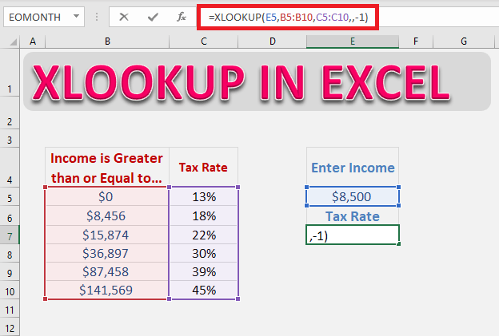The height and width of the screenshot is (336, 499).
Task: Select the $15,874 income cell
Action: pos(106,235)
